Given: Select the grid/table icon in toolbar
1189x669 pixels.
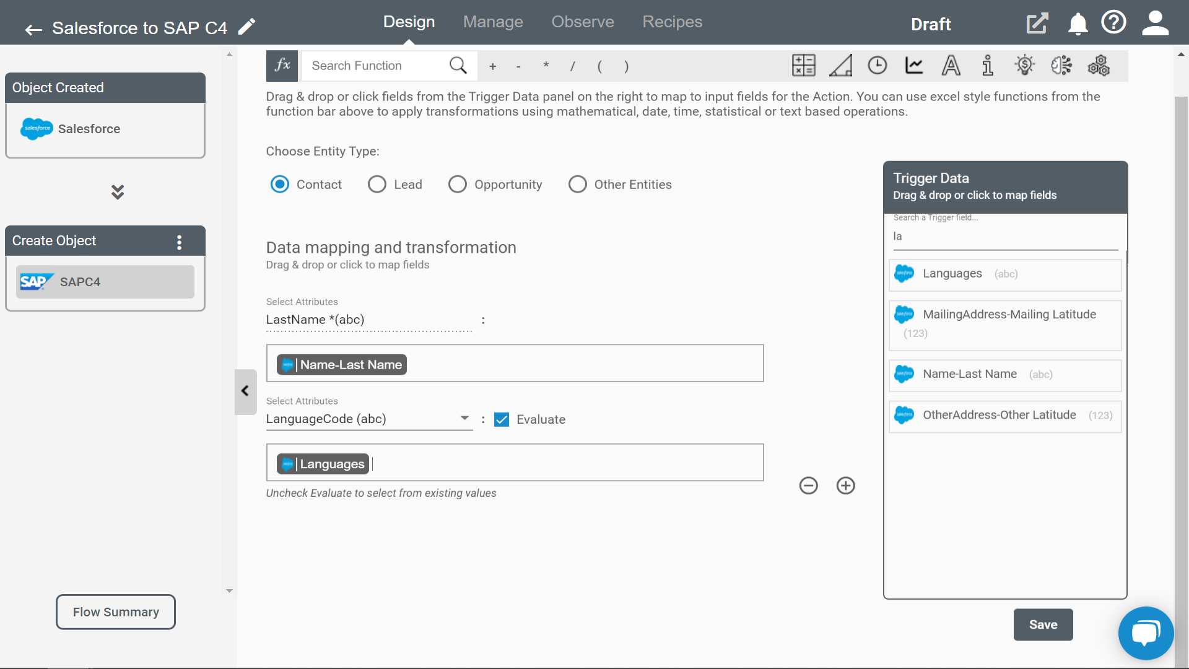Looking at the screenshot, I should (x=804, y=65).
